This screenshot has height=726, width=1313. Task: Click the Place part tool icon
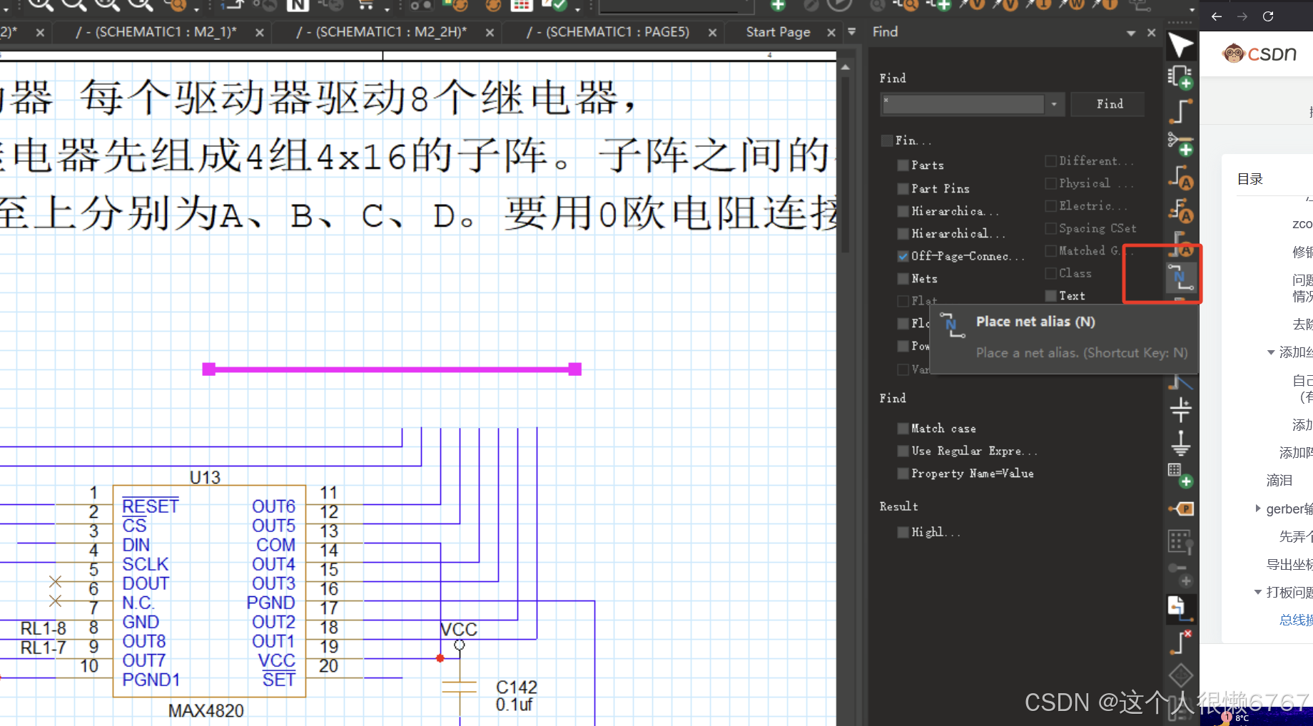coord(1180,77)
